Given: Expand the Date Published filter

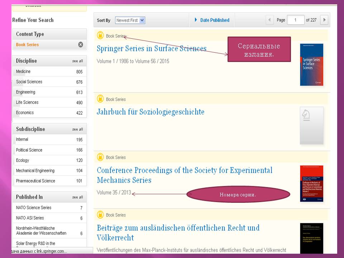Looking at the screenshot, I should (x=212, y=20).
